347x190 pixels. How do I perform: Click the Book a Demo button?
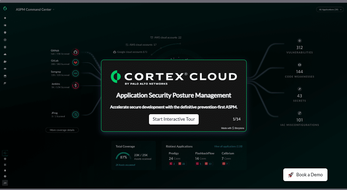click(305, 175)
